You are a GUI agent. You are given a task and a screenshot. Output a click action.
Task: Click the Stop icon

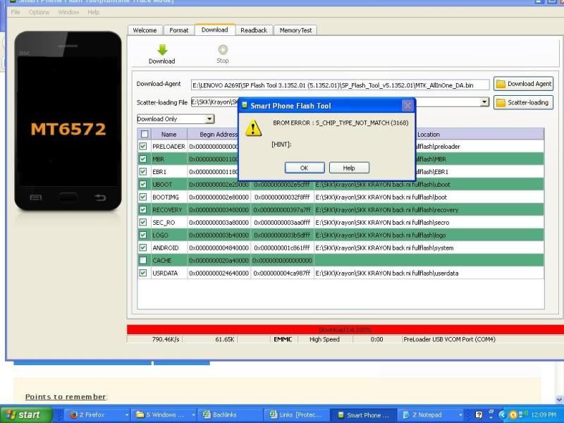pos(223,49)
